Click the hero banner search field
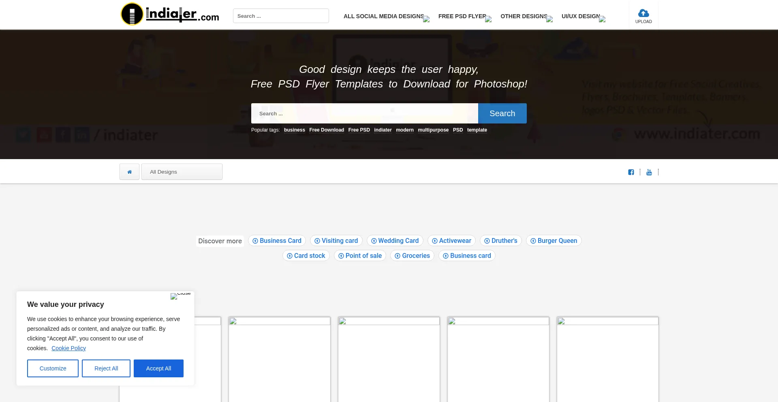 point(364,113)
